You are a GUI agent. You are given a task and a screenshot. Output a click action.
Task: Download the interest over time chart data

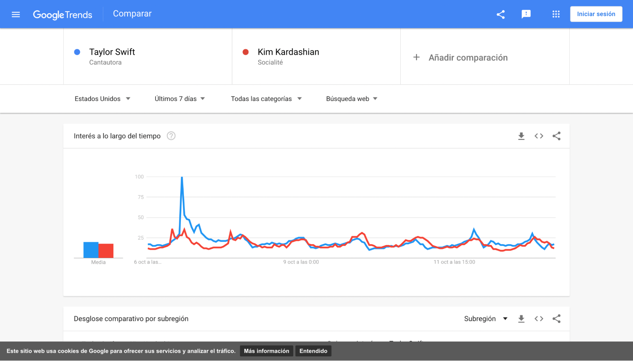pos(521,136)
